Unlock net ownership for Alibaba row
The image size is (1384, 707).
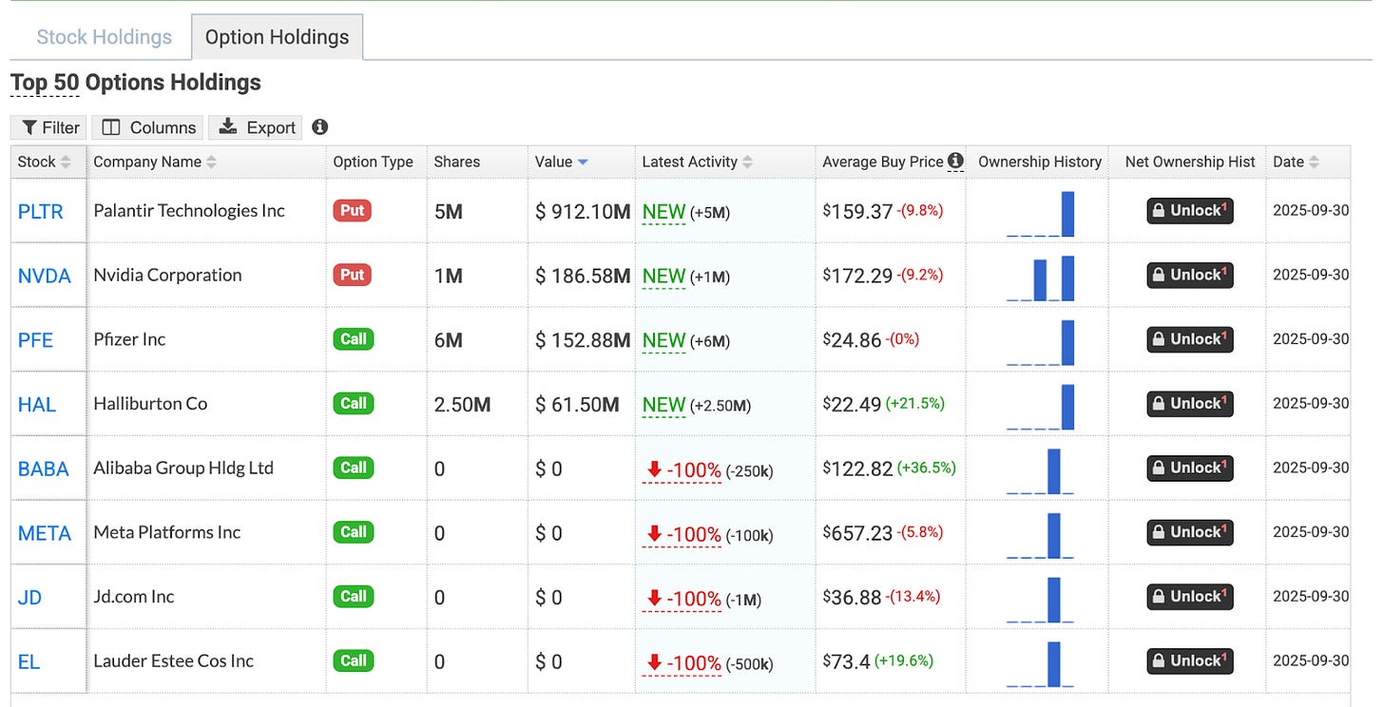pyautogui.click(x=1190, y=468)
